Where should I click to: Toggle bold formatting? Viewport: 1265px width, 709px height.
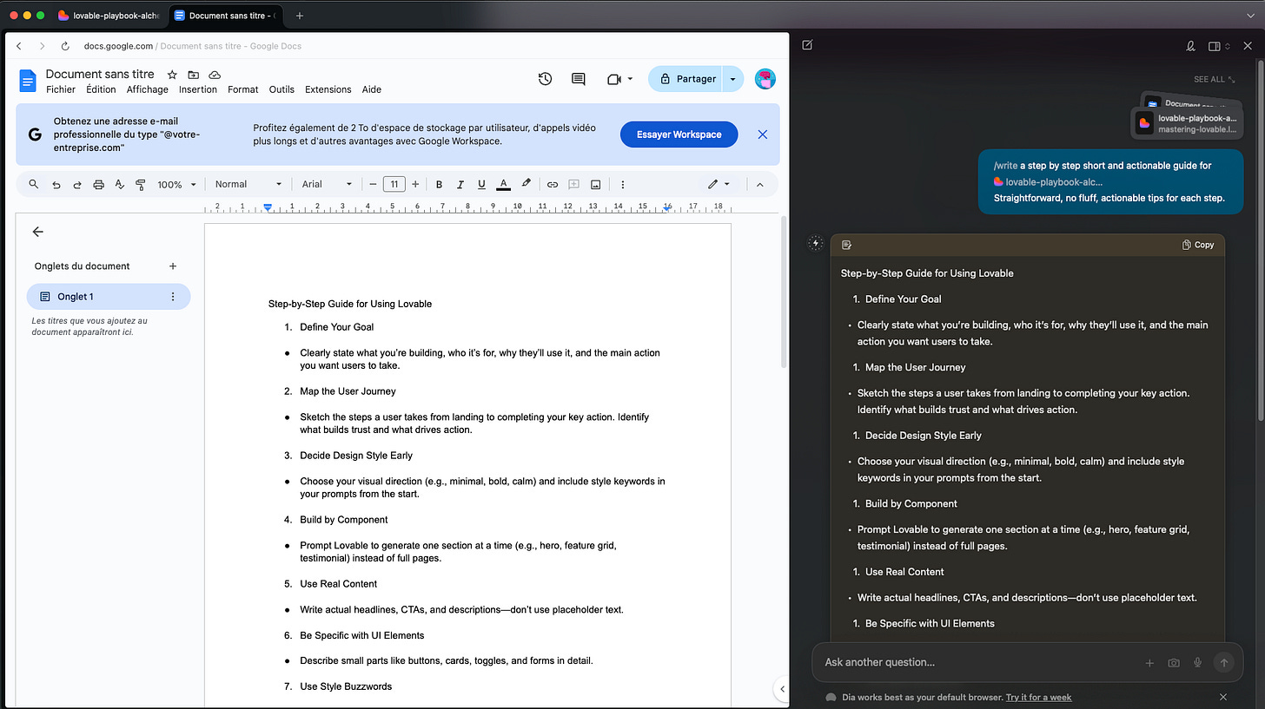pos(439,184)
